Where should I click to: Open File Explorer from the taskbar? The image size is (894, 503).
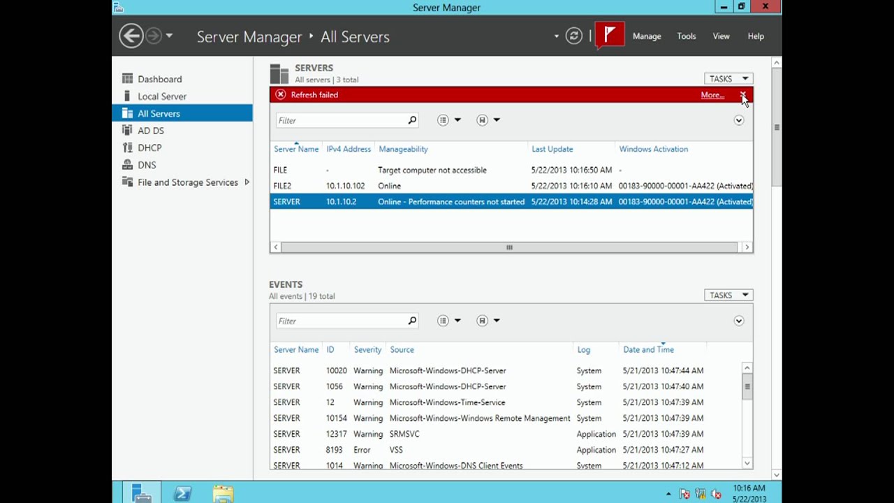point(223,493)
